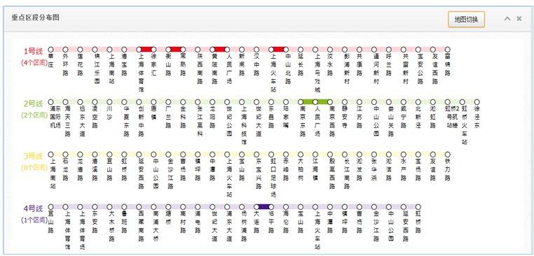This screenshot has height=256, width=534.
Task: Click the 4号线 line label
Action: tap(33, 208)
